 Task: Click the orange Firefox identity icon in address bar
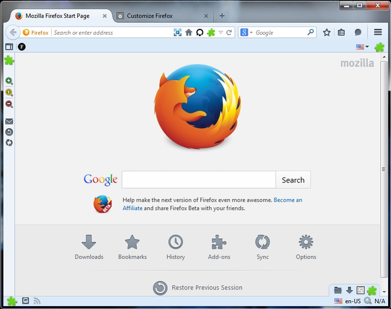tap(26, 32)
